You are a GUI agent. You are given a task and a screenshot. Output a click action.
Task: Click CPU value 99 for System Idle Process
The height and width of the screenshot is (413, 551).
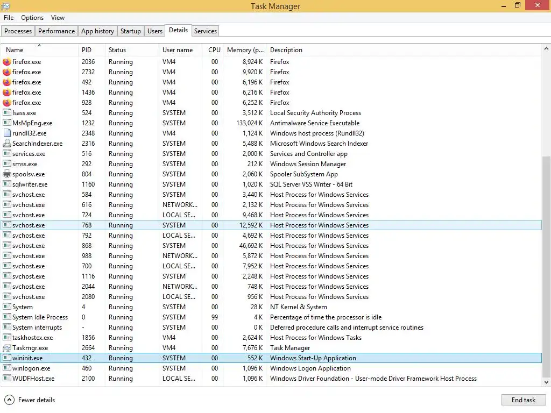click(x=214, y=317)
